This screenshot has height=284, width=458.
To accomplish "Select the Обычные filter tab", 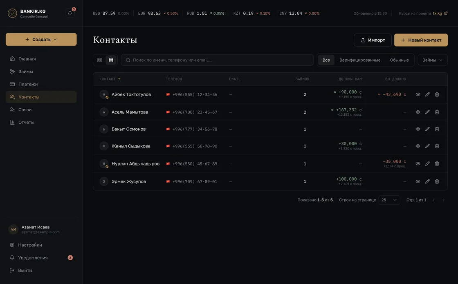I will (399, 60).
